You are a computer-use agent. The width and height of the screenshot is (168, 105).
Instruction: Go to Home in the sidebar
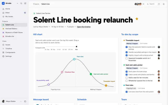coord(14,9)
